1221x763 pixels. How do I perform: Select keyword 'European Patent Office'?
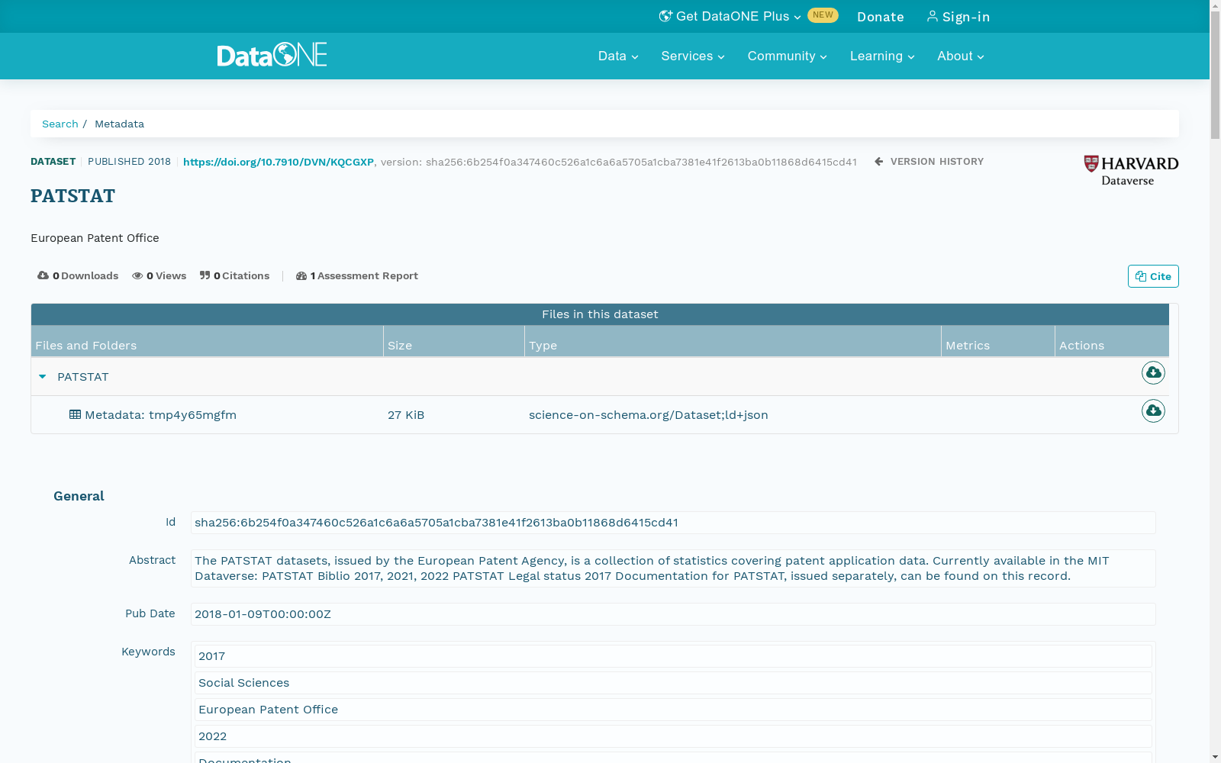pyautogui.click(x=673, y=710)
